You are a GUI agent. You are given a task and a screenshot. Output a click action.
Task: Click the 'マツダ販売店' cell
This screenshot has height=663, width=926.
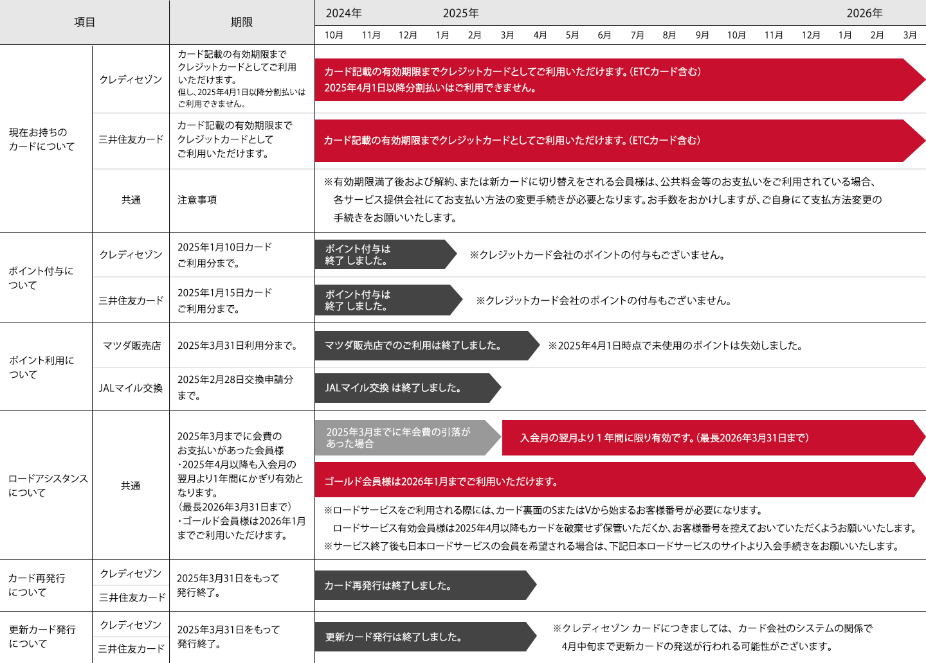click(x=132, y=346)
